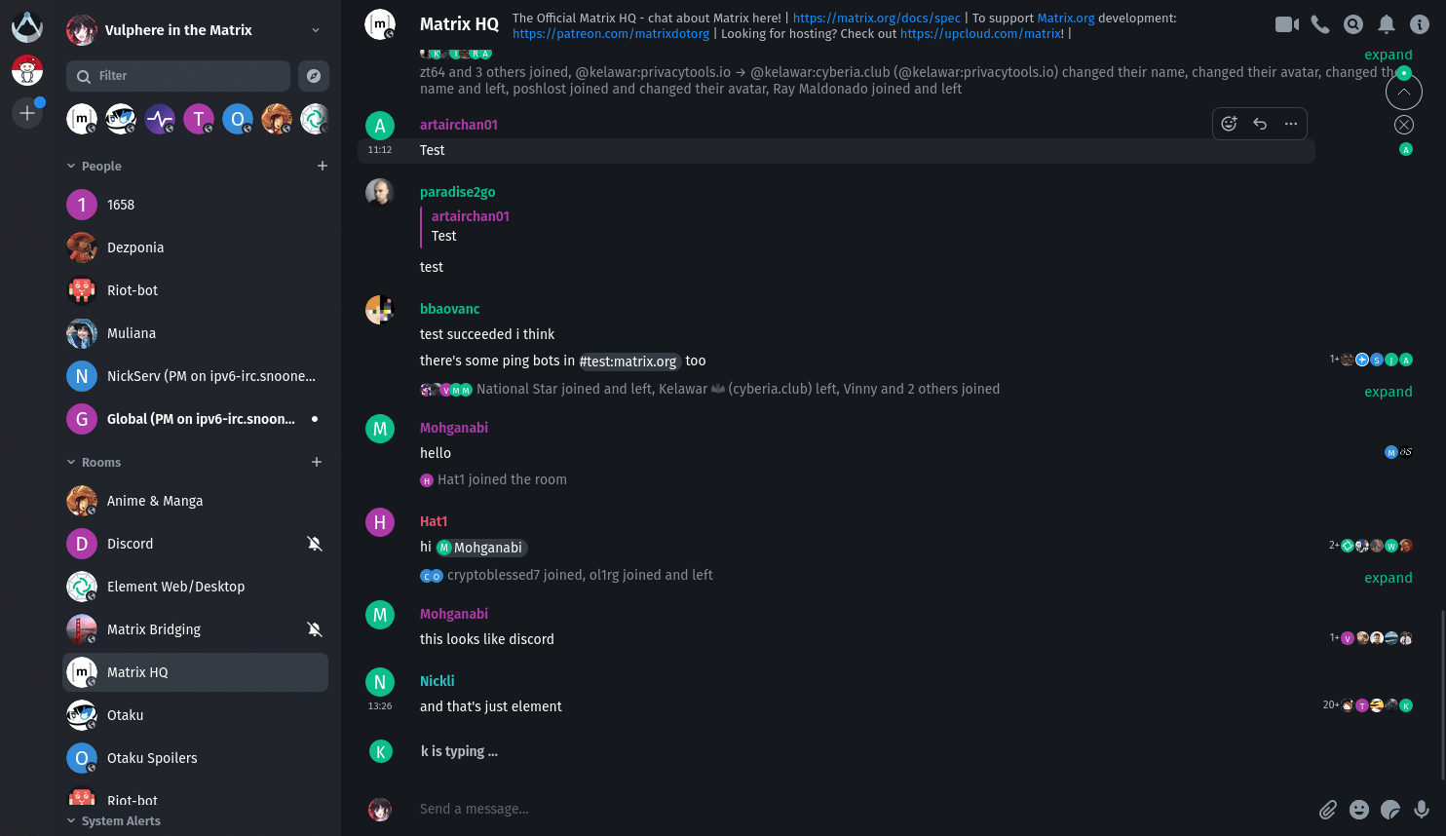Unmute notifications for the Discord room
Screen dimensions: 1446x836
315,544
